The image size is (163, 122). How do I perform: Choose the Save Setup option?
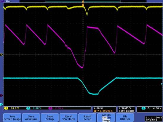(x=50, y=118)
